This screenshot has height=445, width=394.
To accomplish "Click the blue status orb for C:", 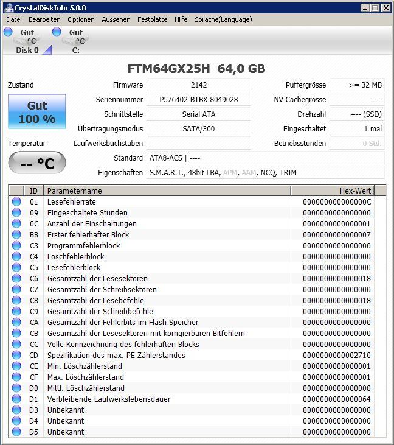I will [57, 32].
